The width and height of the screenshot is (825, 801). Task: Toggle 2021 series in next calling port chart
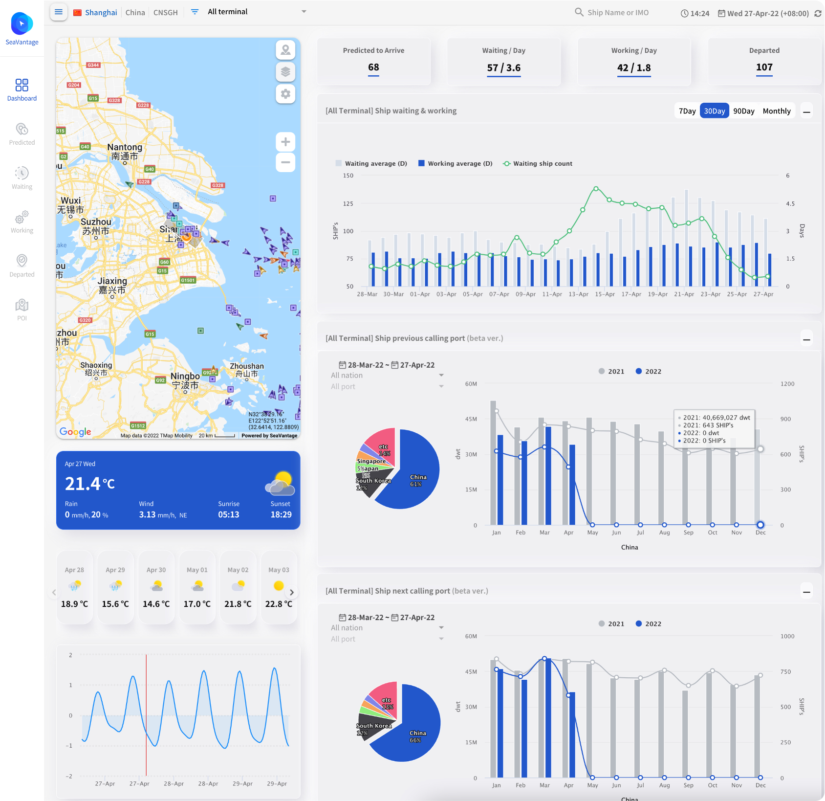[x=611, y=623]
